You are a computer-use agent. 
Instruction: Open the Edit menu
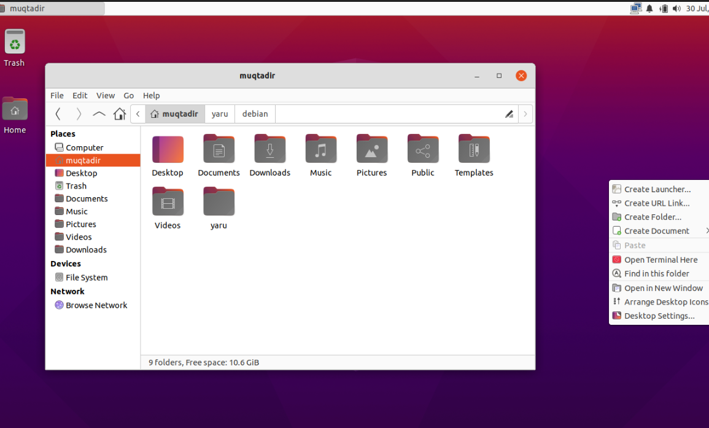tap(80, 95)
